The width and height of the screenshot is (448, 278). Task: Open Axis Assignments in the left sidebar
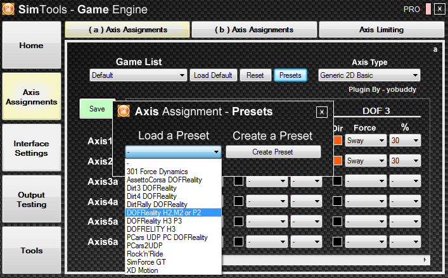coord(32,97)
